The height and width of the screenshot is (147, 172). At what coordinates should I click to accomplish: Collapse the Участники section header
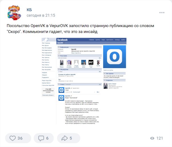80,56
